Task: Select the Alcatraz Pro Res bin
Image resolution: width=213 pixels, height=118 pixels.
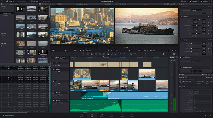Action: tap(7, 13)
